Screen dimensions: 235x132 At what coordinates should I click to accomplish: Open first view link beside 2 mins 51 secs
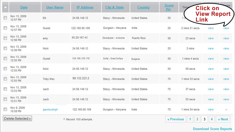[x=211, y=28]
